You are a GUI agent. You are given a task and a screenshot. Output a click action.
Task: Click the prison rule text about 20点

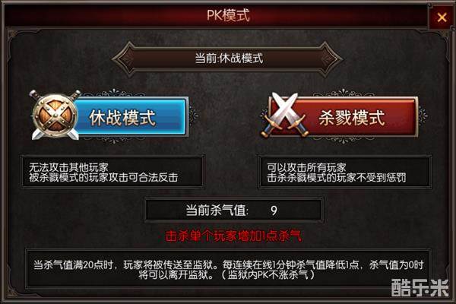228,269
